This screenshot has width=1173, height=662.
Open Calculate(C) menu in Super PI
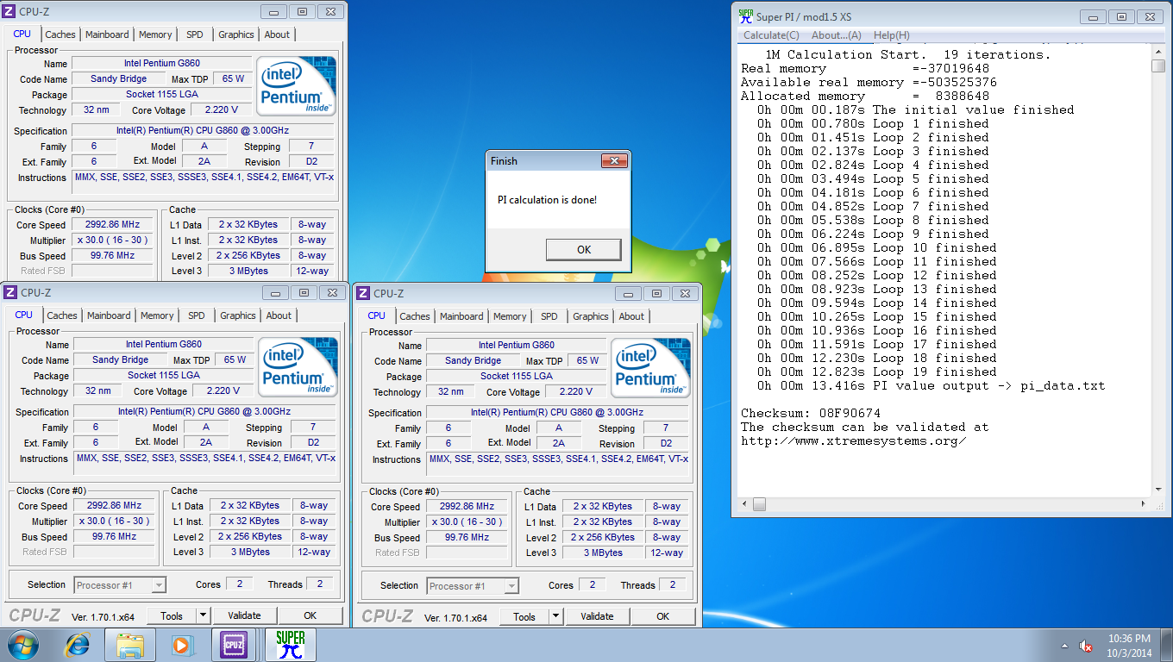[771, 35]
